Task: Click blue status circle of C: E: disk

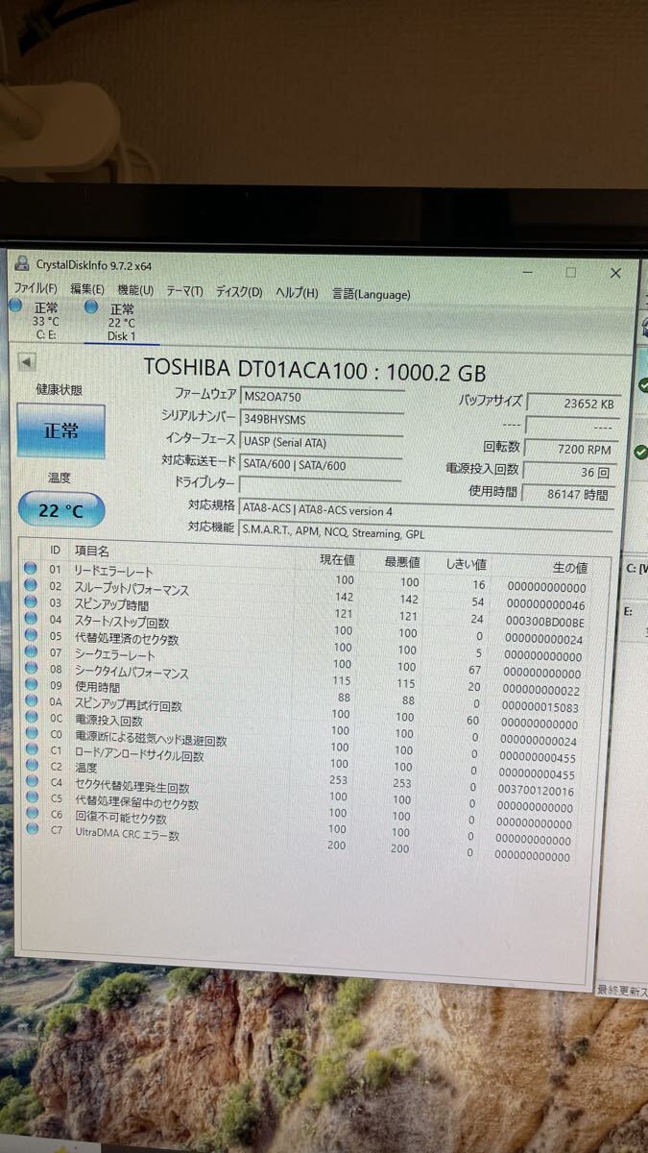Action: click(x=15, y=305)
